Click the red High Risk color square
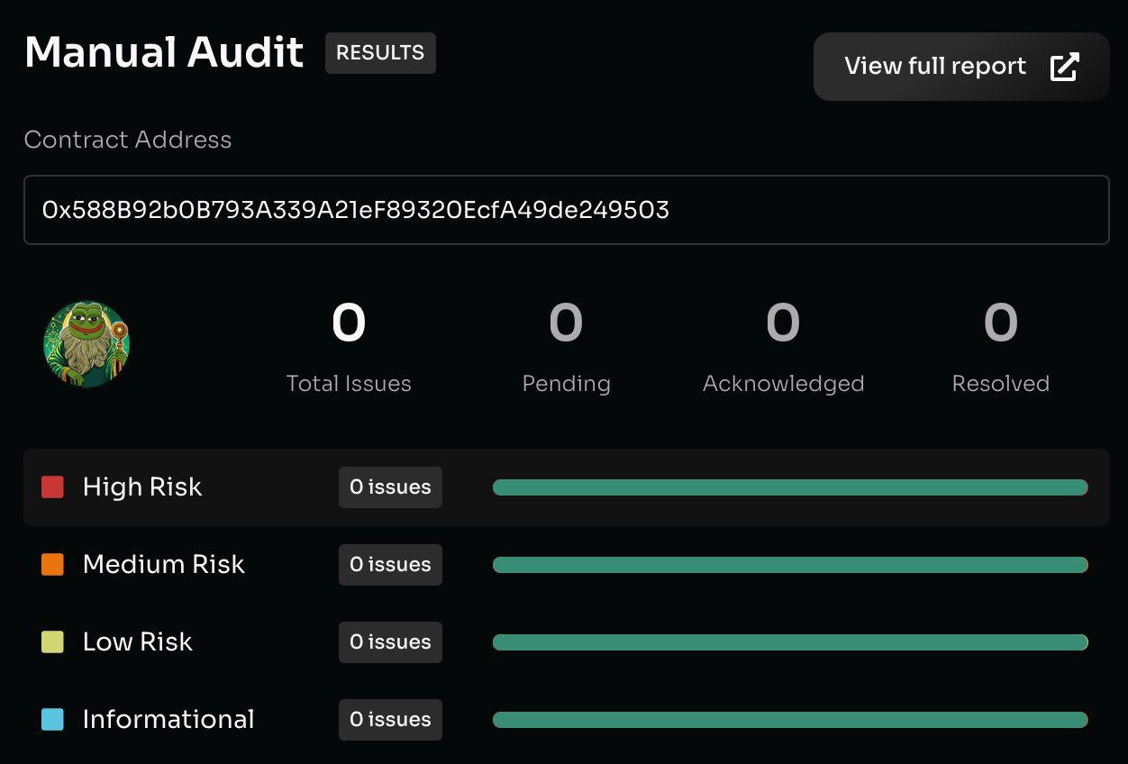The height and width of the screenshot is (764, 1128). [53, 487]
